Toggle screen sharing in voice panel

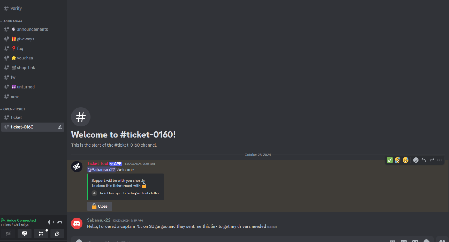click(25, 233)
